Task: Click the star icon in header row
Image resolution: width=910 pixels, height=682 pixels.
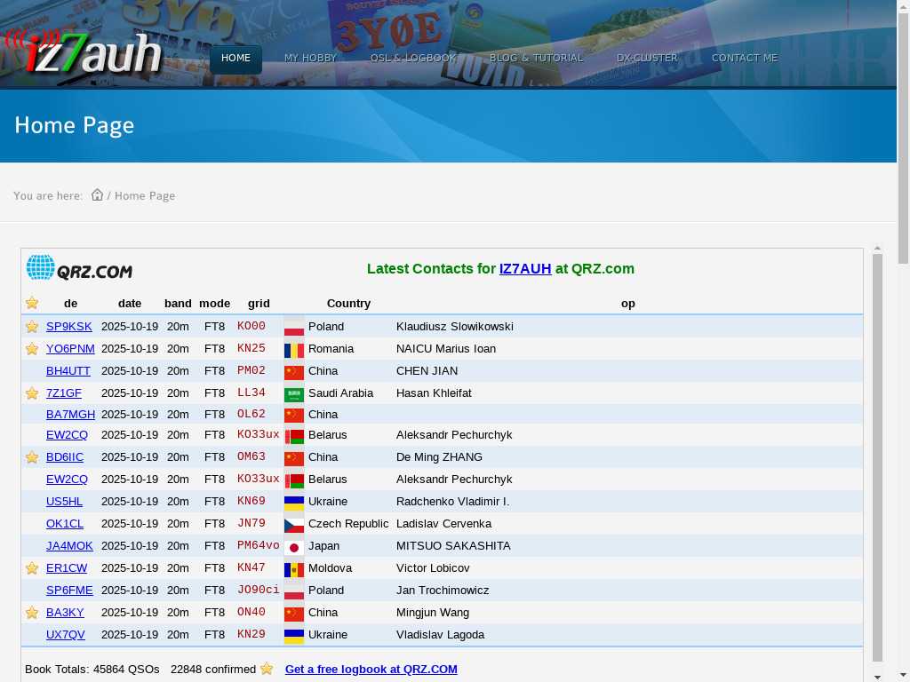Action: pyautogui.click(x=32, y=304)
